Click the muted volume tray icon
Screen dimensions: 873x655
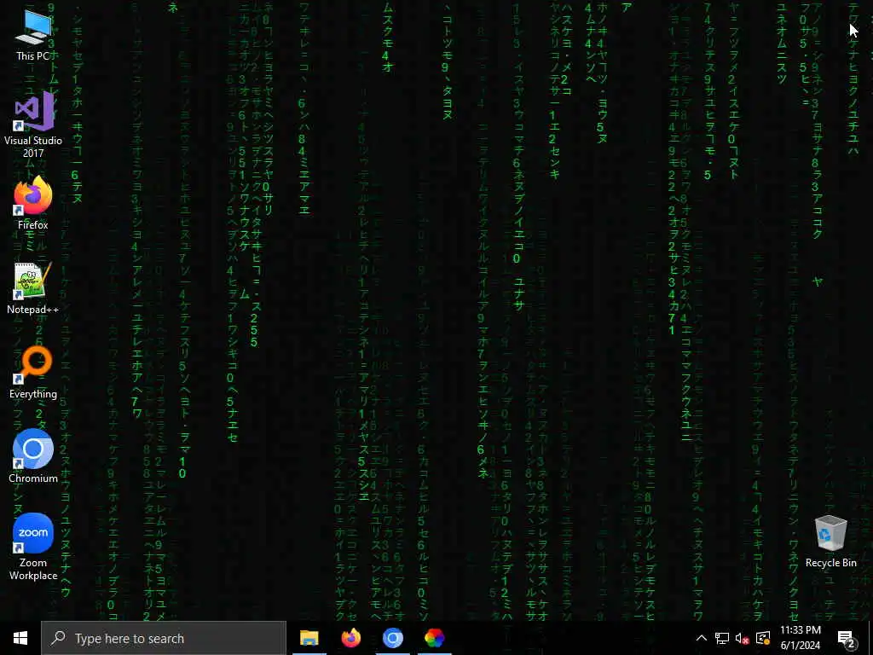point(743,638)
